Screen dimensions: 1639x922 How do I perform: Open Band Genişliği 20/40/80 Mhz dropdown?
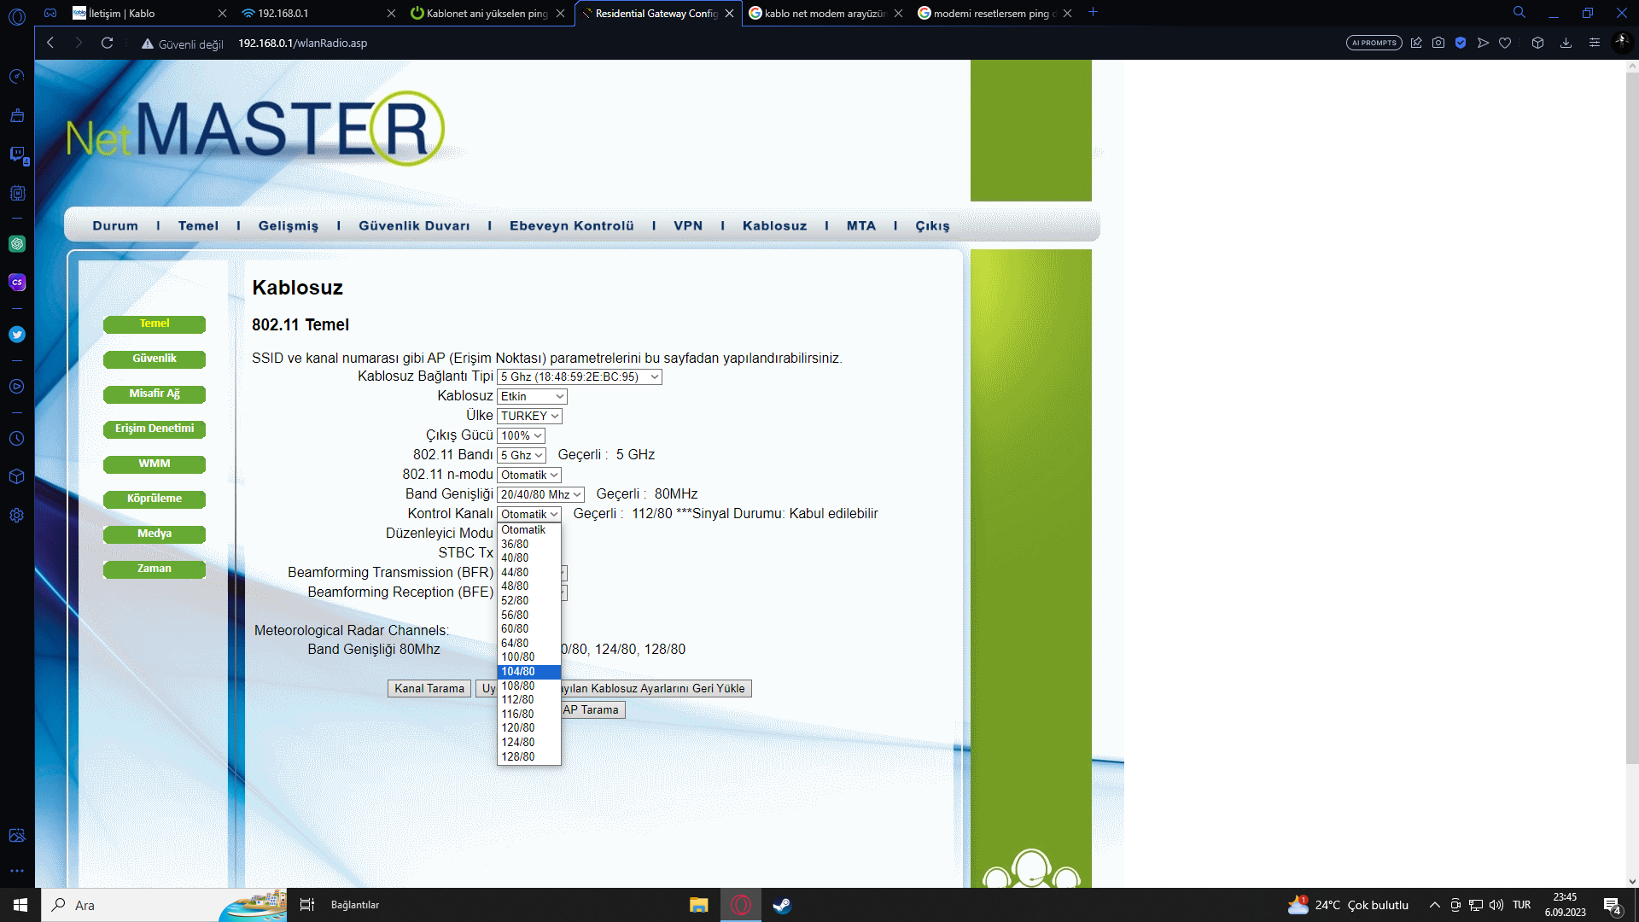[540, 494]
